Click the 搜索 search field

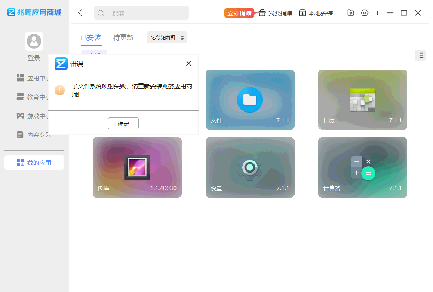[141, 13]
